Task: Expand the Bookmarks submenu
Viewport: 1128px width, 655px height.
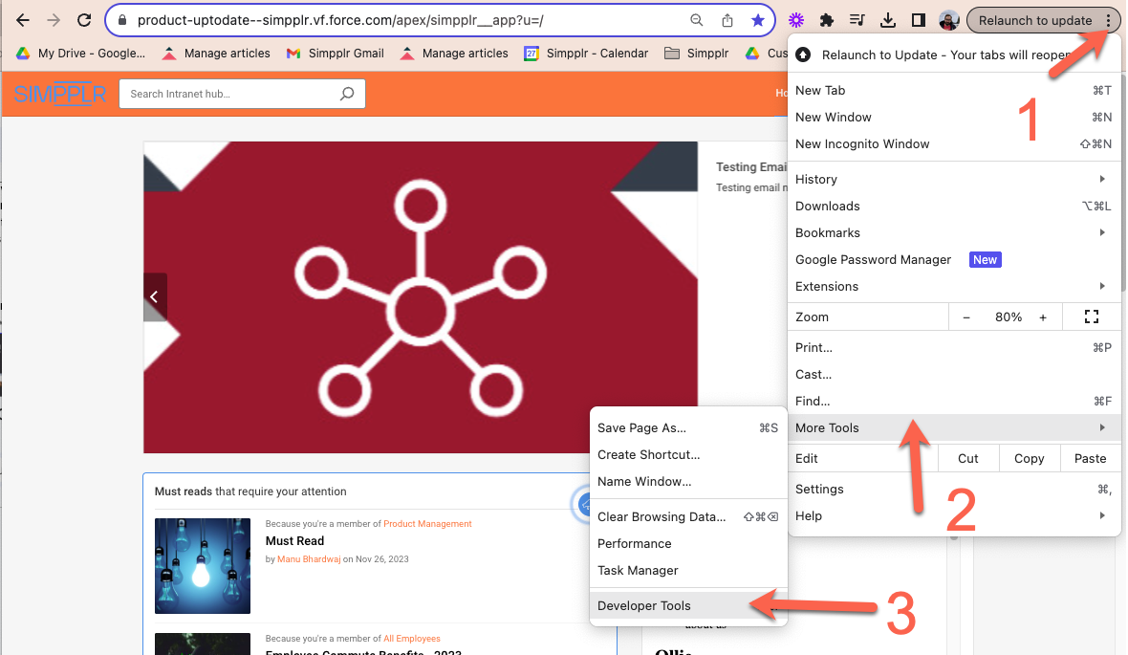Action: (x=954, y=232)
